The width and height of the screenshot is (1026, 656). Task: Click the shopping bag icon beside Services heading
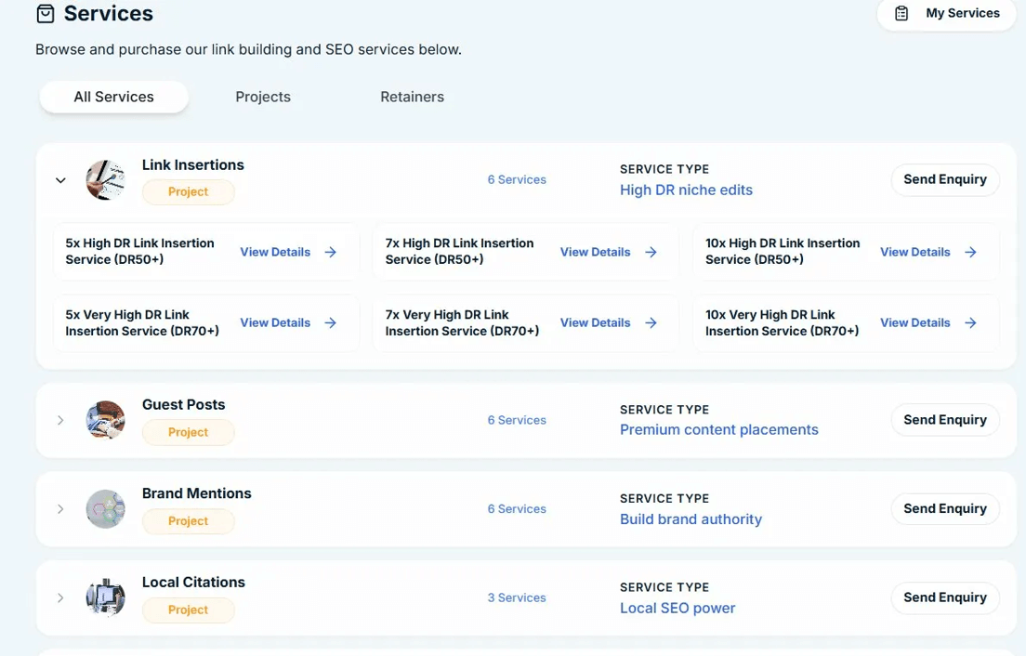(45, 14)
